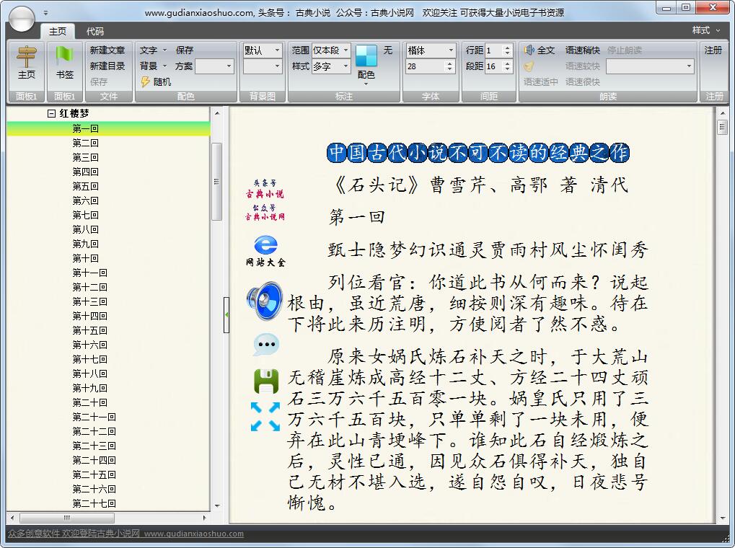Click the green floppy disk save icon
The height and width of the screenshot is (548, 735).
265,381
